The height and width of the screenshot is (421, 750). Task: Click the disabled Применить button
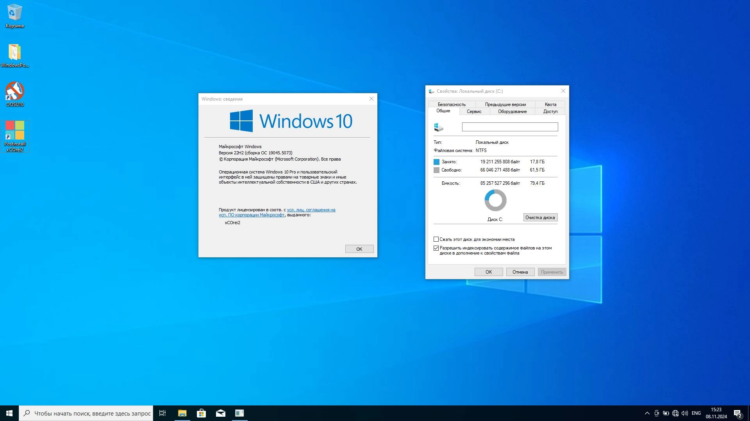tap(552, 272)
